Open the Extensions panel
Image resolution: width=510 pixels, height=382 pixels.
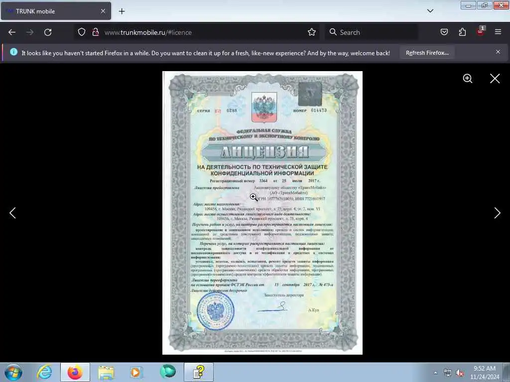coord(462,32)
